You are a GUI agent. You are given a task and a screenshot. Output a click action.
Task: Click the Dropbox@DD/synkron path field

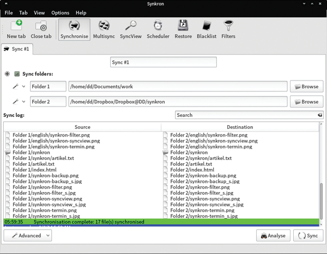coord(178,102)
